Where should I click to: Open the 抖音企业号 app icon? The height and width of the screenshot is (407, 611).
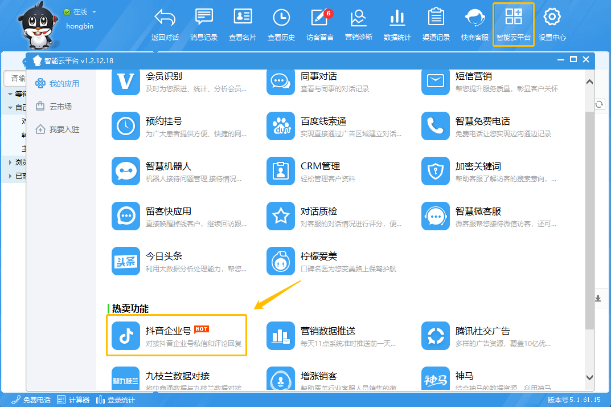pyautogui.click(x=126, y=336)
